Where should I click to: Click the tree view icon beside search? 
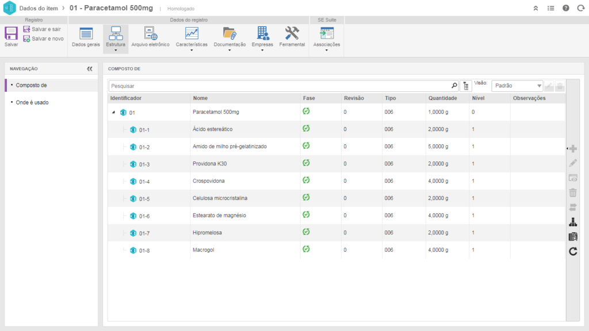[x=466, y=86]
